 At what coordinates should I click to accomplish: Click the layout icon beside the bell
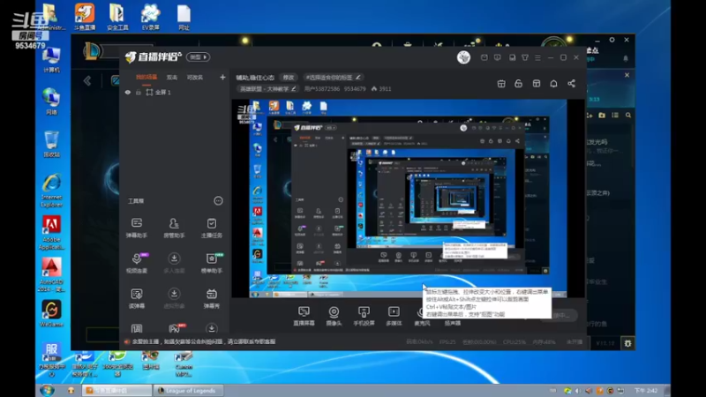[537, 83]
